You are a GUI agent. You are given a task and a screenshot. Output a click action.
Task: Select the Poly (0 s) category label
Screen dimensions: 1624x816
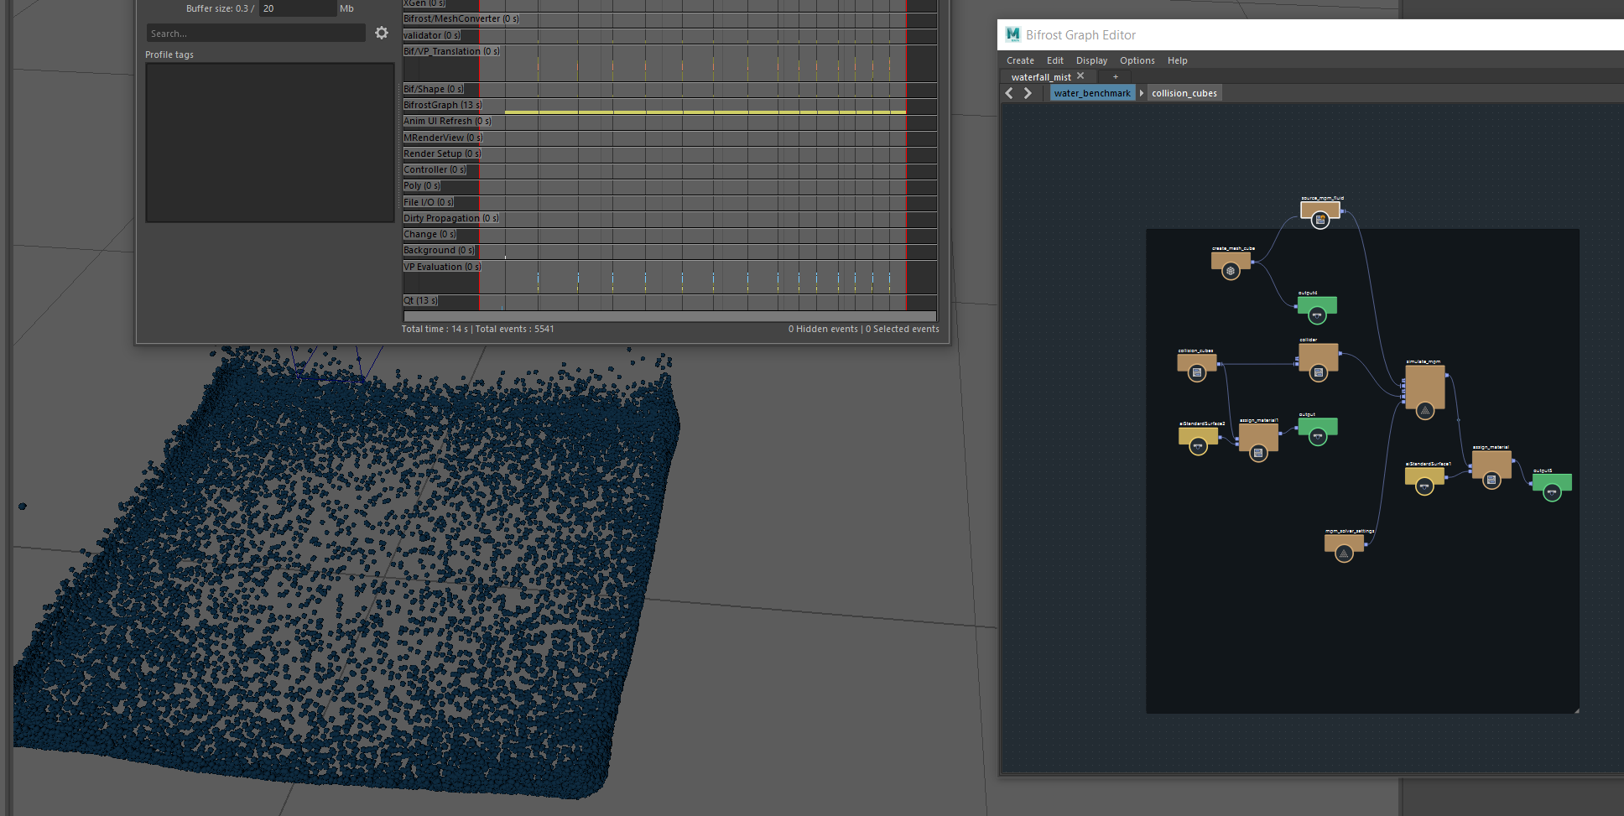[x=421, y=185]
